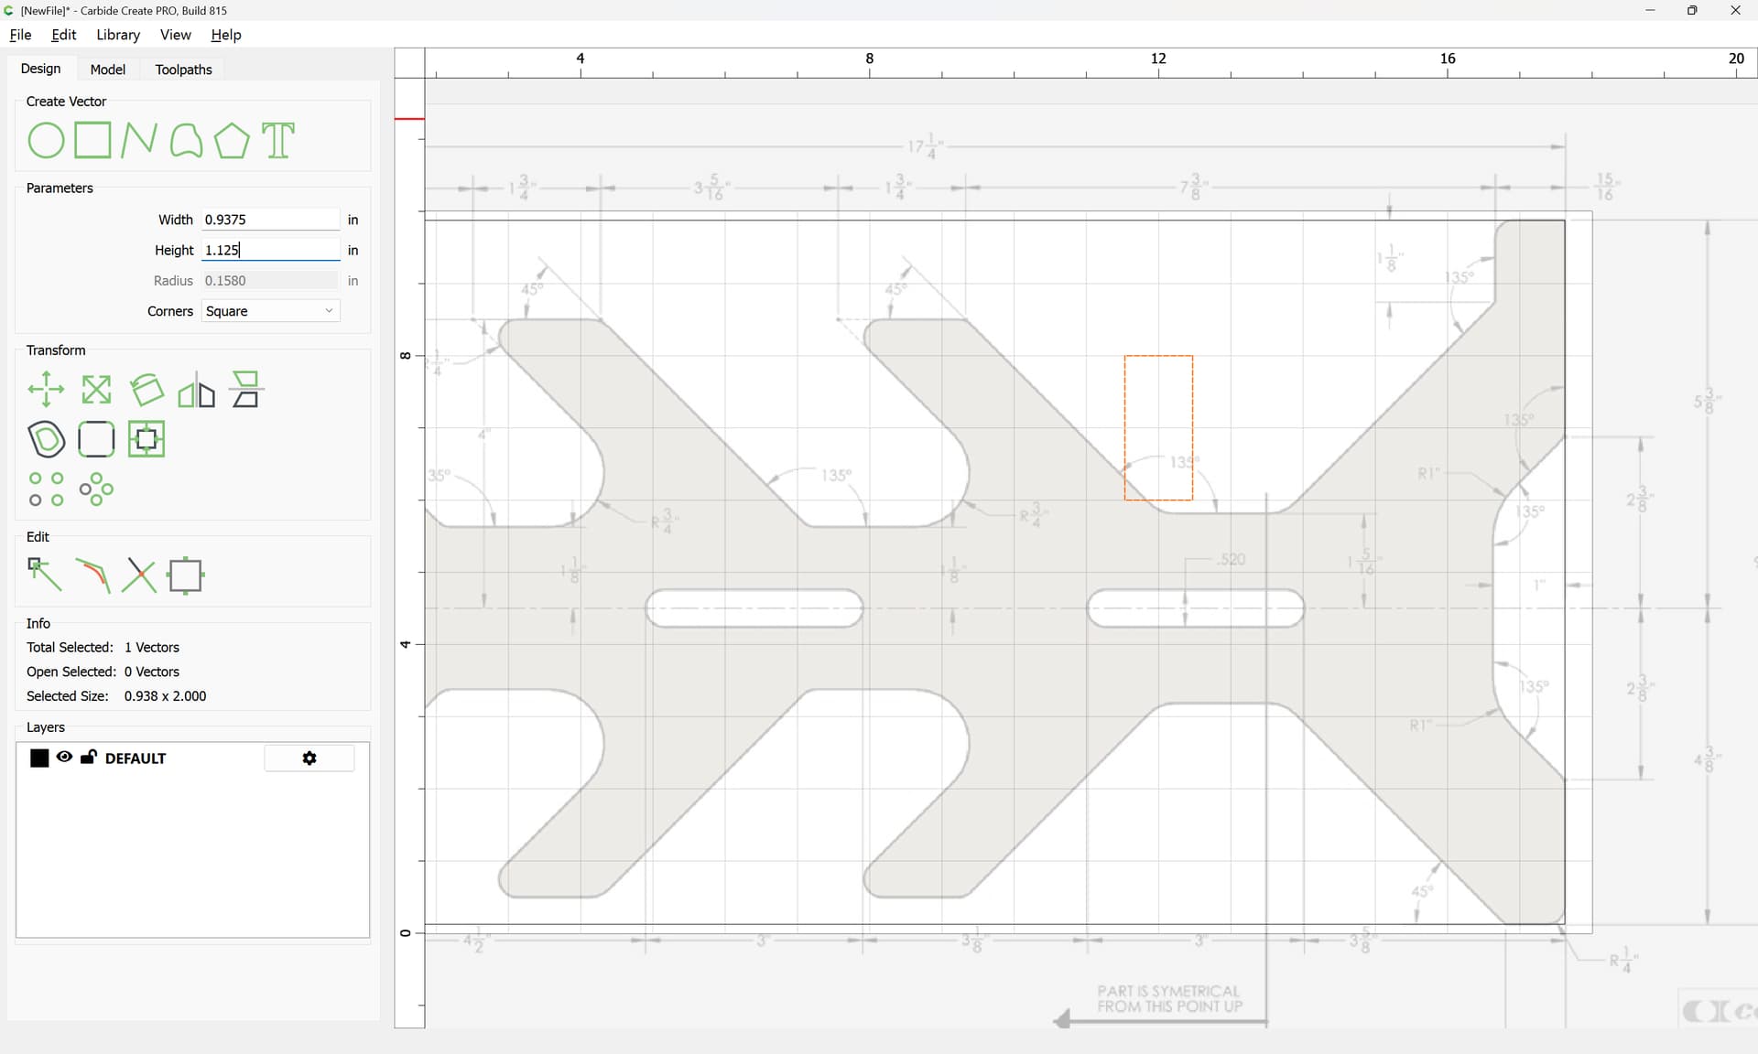
Task: Choose the Mirror/Flip transform tool
Action: (196, 390)
